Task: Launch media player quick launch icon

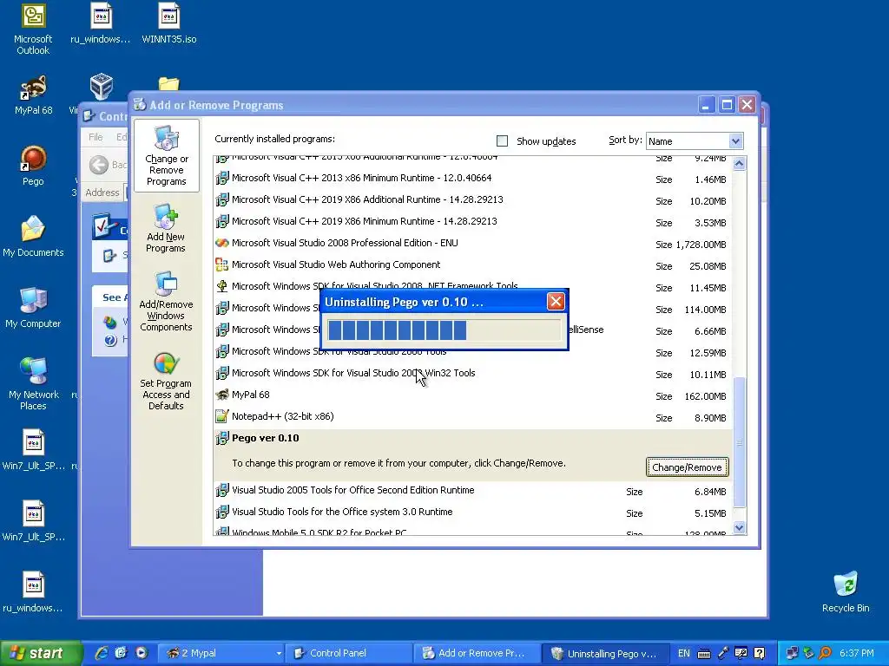Action: 142,653
